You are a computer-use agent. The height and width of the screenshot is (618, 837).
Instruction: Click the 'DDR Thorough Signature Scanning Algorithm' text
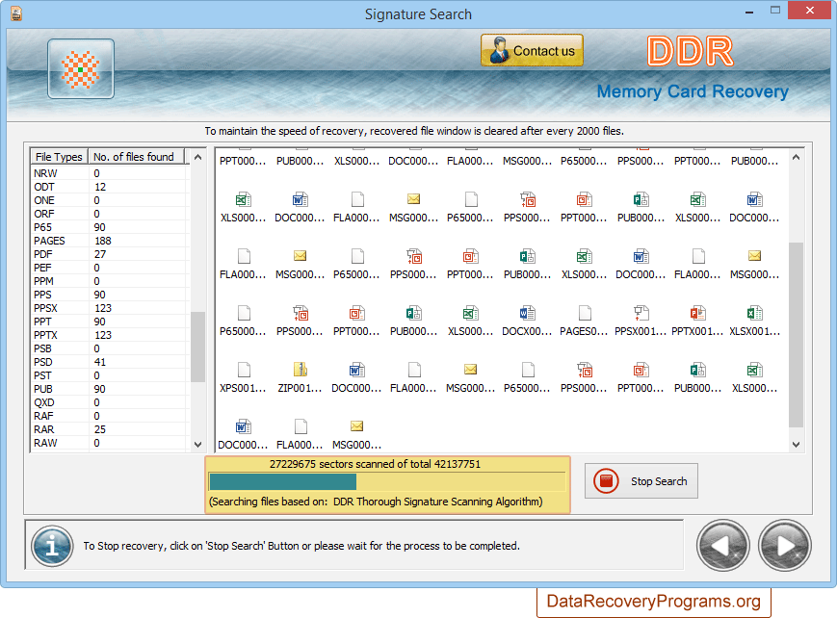tap(437, 502)
